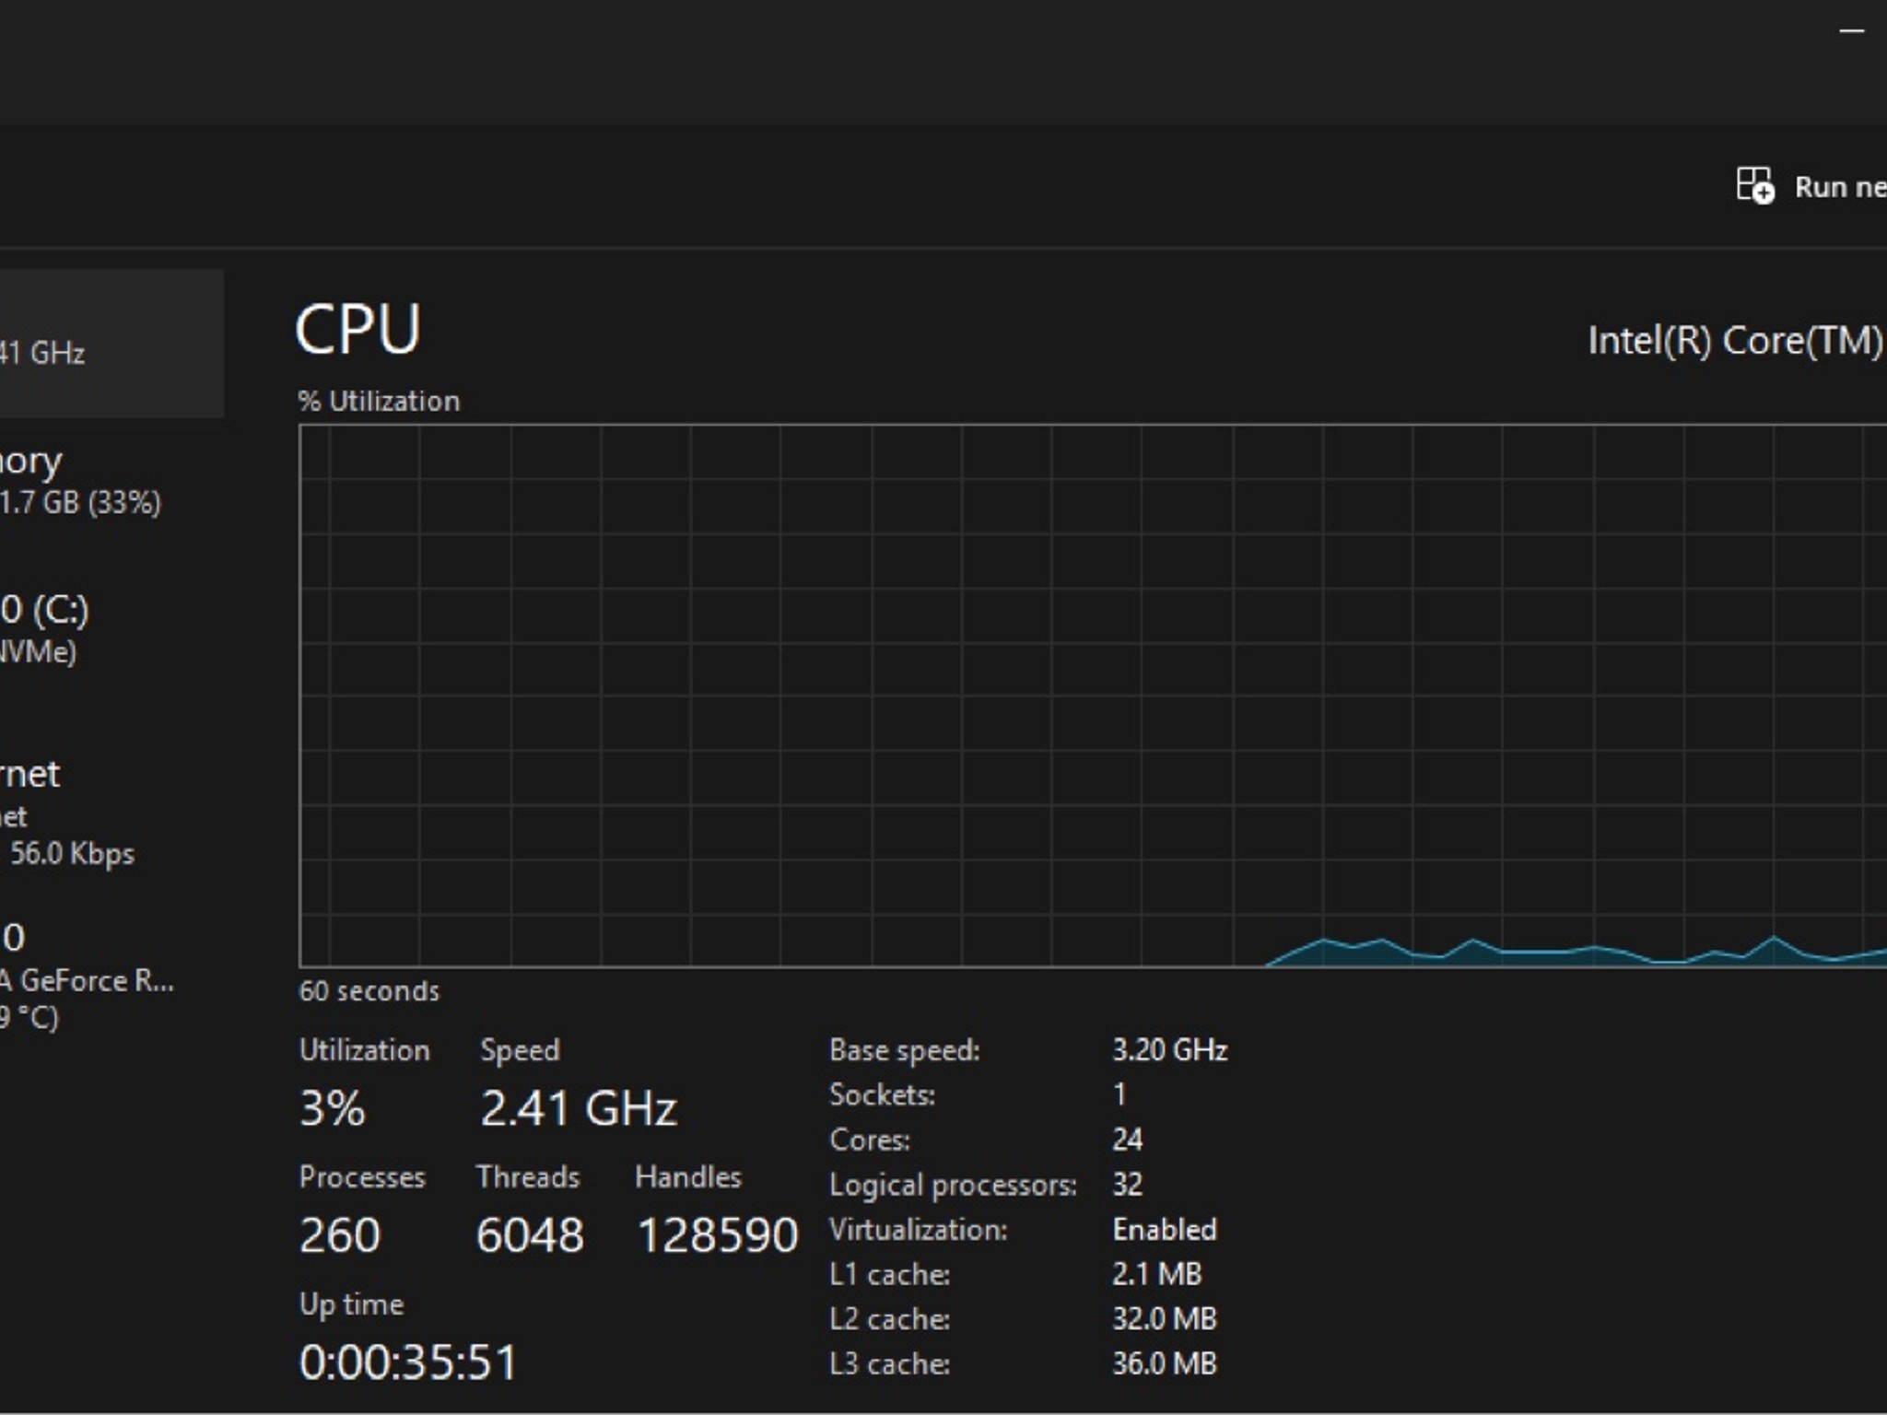Open the Ethernet sidebar entry
Image resolution: width=1887 pixels, height=1415 pixels.
click(111, 813)
